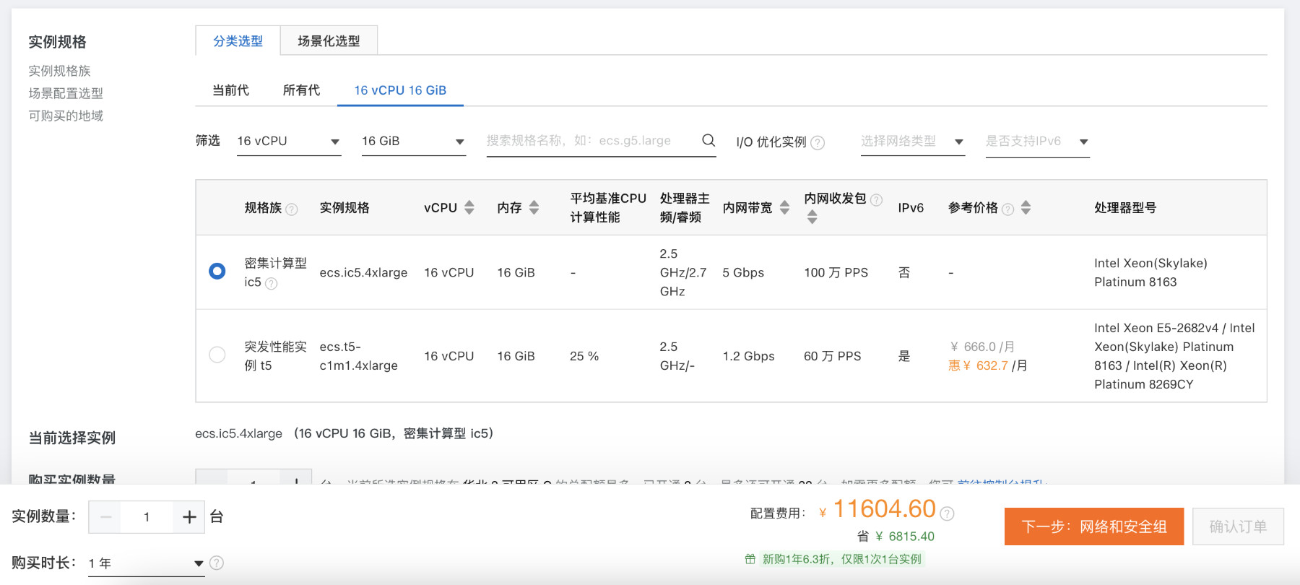Screen dimensions: 1300x585
Task: Sort by 内网收发包 arrows
Action: [812, 217]
